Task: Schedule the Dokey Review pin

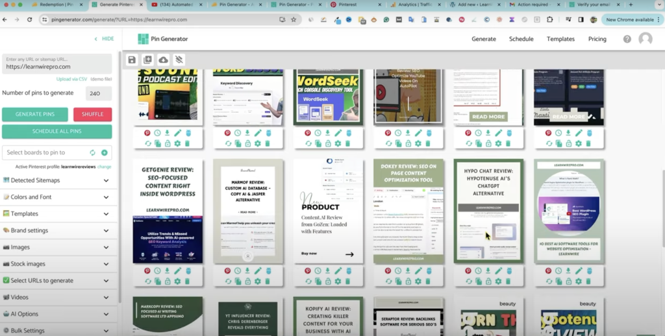Action: [x=398, y=270]
